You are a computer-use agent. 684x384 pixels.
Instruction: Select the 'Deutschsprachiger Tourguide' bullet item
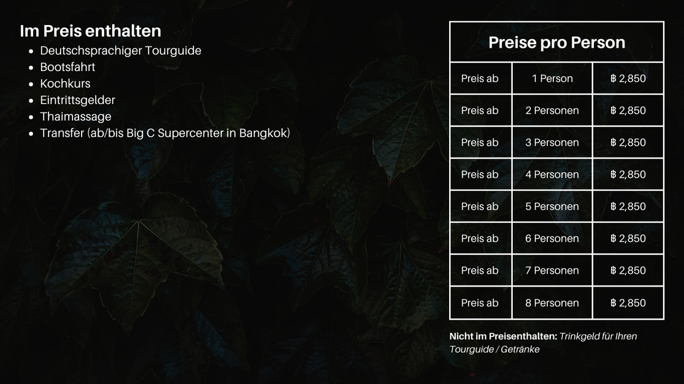click(x=120, y=50)
